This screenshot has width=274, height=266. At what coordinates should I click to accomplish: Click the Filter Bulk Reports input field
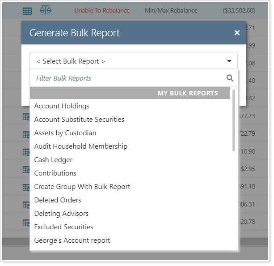(x=127, y=78)
